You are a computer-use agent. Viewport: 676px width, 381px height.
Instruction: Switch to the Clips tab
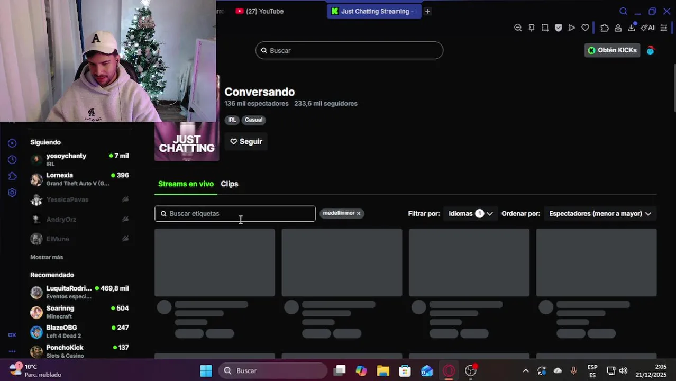coord(230,184)
